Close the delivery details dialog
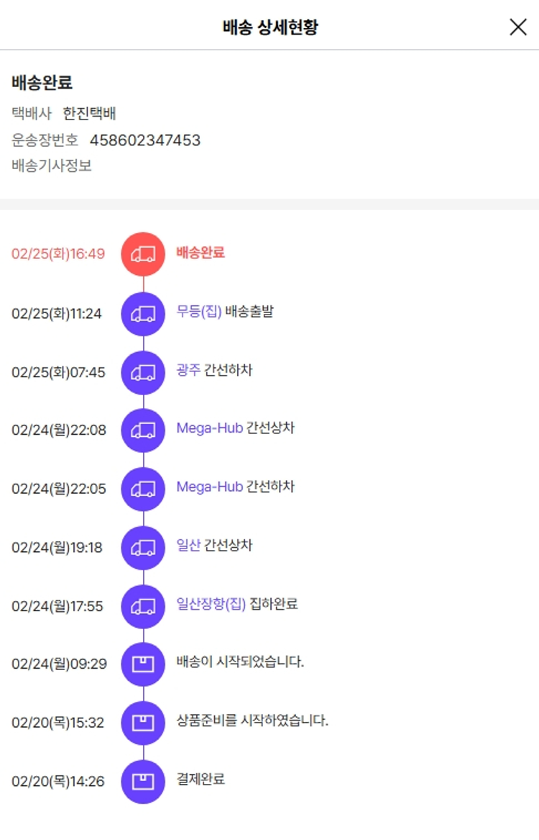This screenshot has height=840, width=539. pos(518,27)
